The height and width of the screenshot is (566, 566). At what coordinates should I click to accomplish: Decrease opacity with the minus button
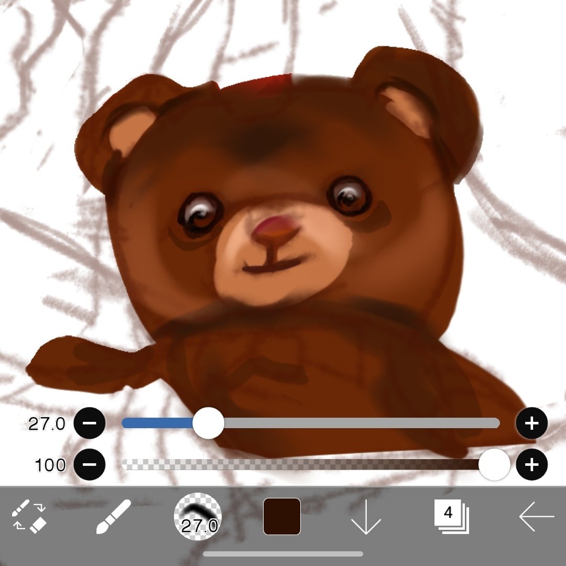tap(90, 464)
